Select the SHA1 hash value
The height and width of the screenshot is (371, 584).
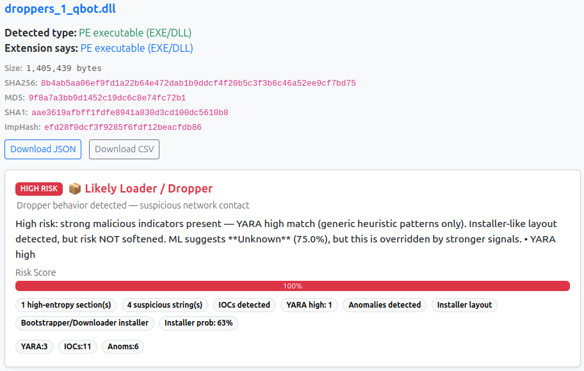click(129, 113)
